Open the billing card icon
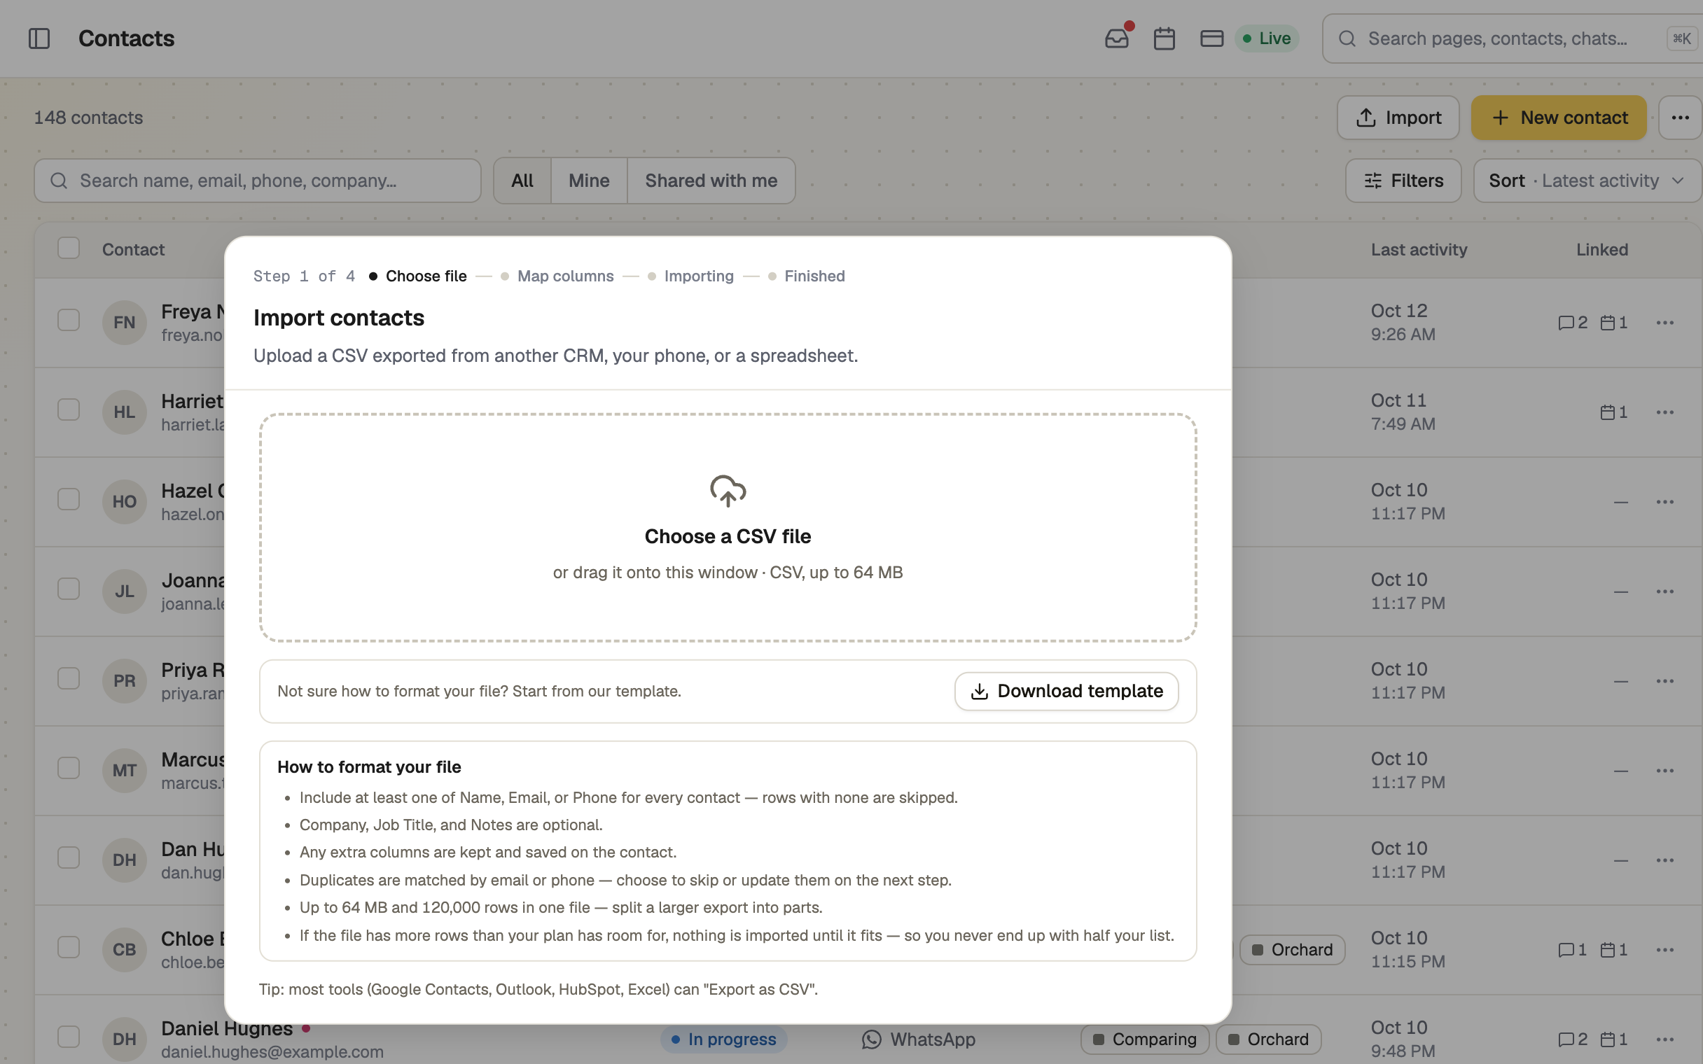The width and height of the screenshot is (1703, 1064). point(1211,38)
